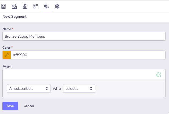
Task: Click the New Segment heading
Action: [15, 16]
